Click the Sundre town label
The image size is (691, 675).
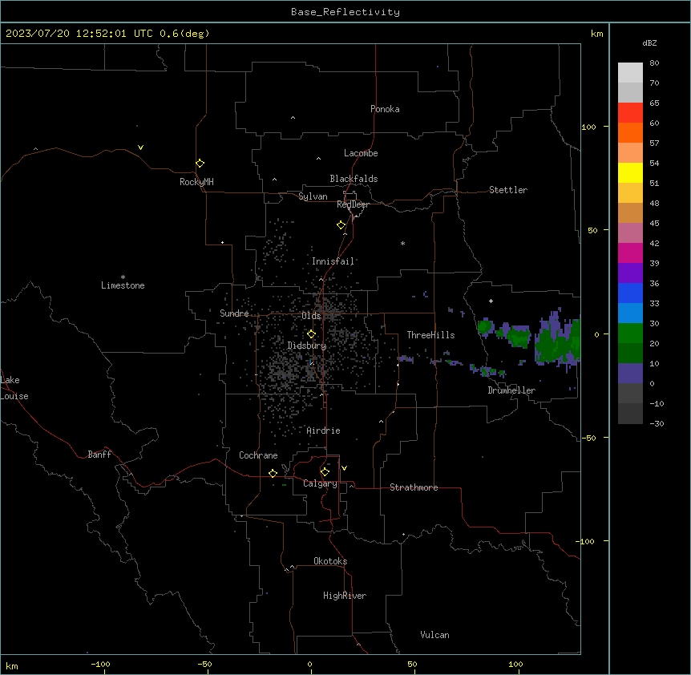pos(234,313)
